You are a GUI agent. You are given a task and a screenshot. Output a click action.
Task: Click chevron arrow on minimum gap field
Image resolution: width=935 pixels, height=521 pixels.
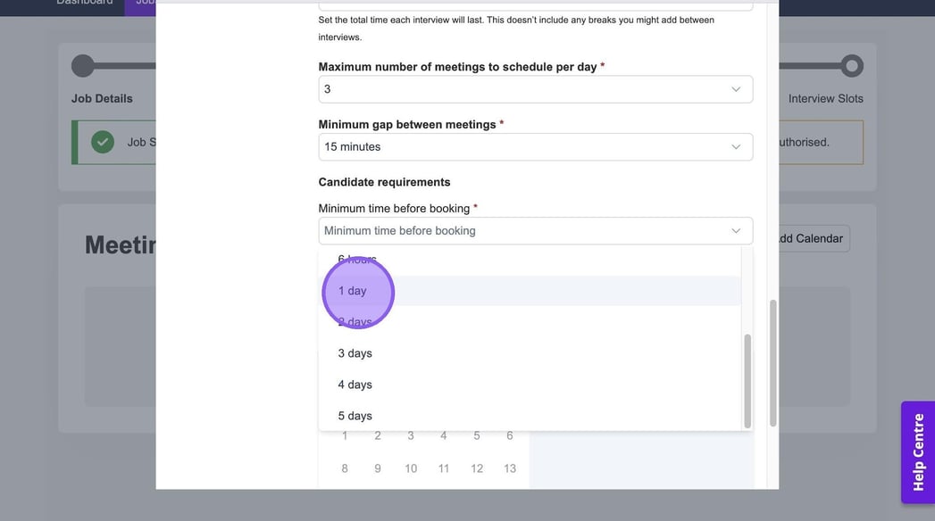click(736, 147)
